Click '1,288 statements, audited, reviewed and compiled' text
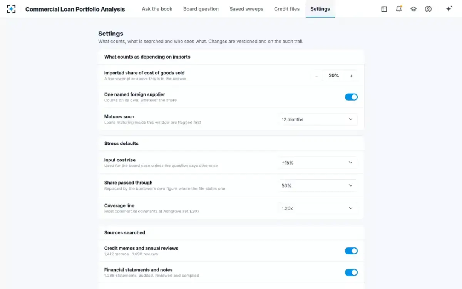This screenshot has width=462, height=289. pos(152,276)
